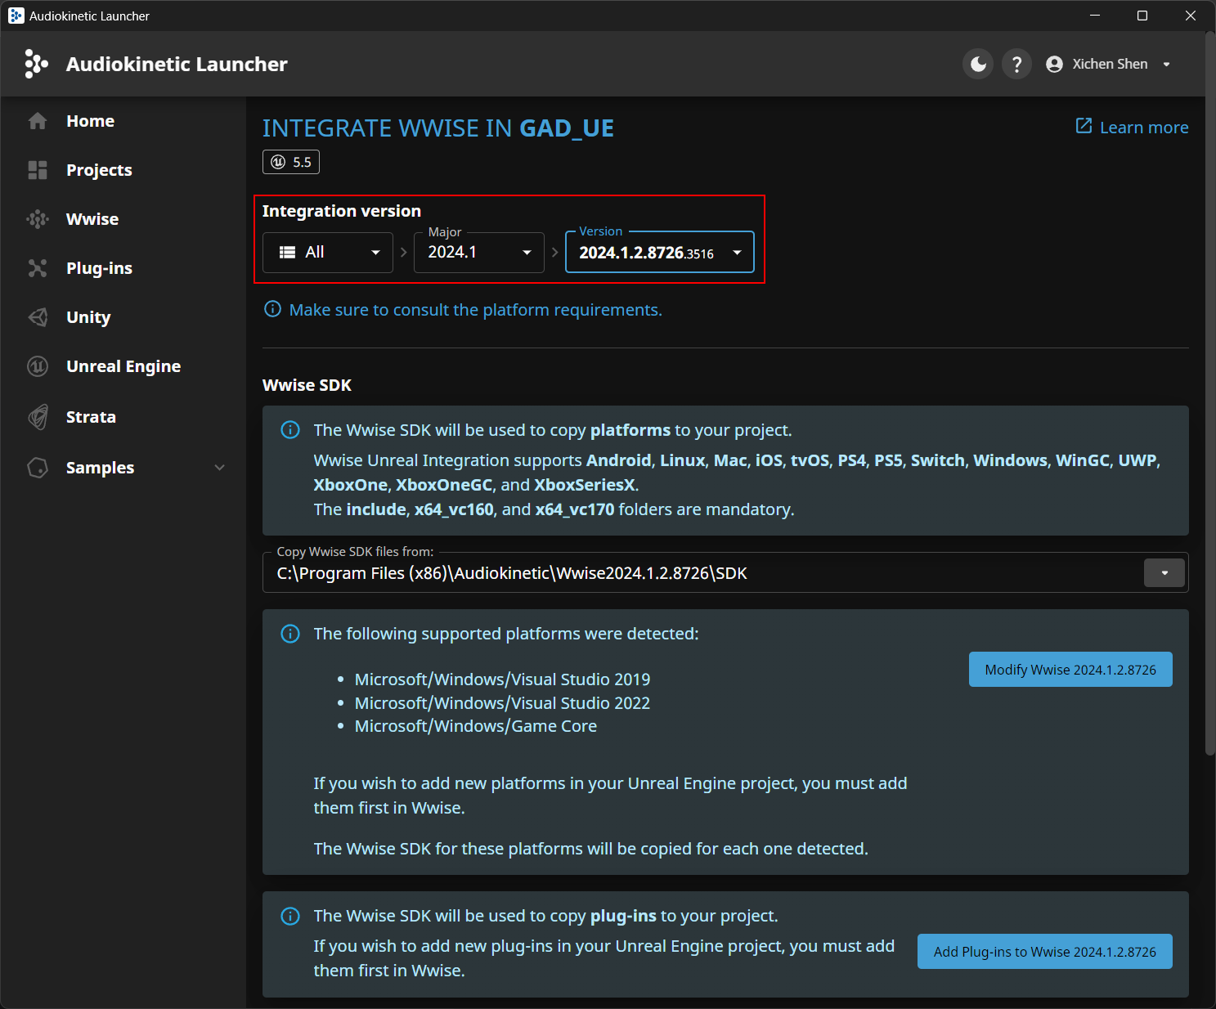Close the Audiokinetic Launcher window
Viewport: 1216px width, 1009px height.
point(1191,16)
